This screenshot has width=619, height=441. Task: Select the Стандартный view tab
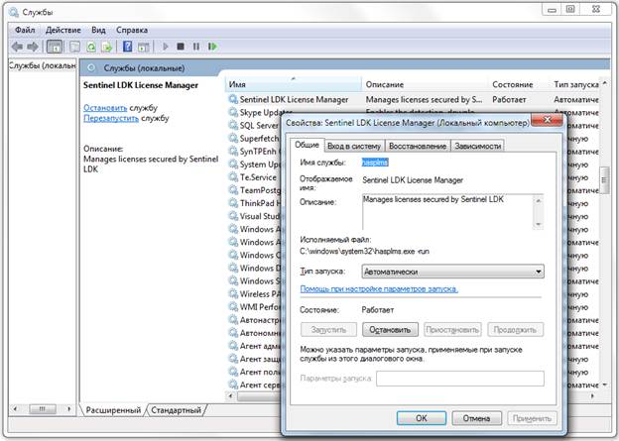(177, 409)
